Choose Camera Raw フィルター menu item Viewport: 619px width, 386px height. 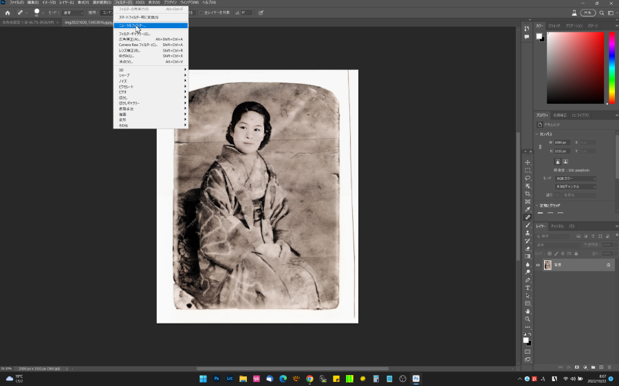click(151, 45)
